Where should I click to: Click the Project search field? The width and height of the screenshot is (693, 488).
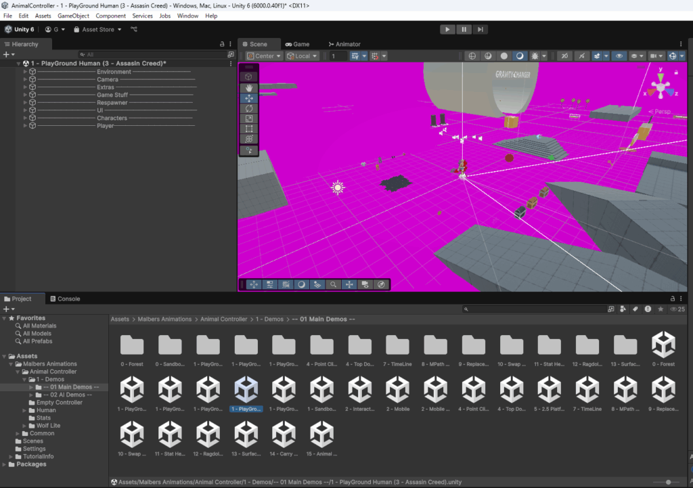pyautogui.click(x=535, y=309)
